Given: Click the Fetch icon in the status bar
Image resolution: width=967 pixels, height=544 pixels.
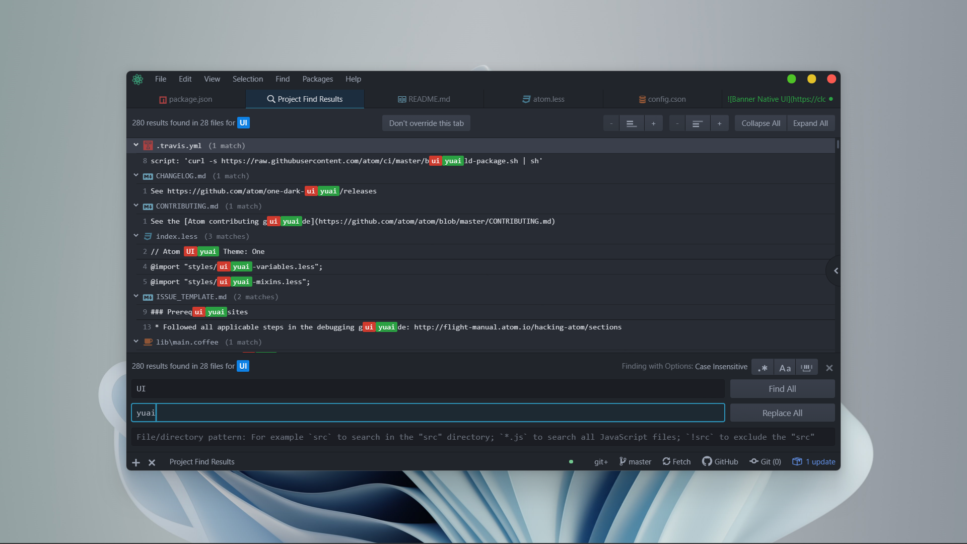Looking at the screenshot, I should [665, 461].
